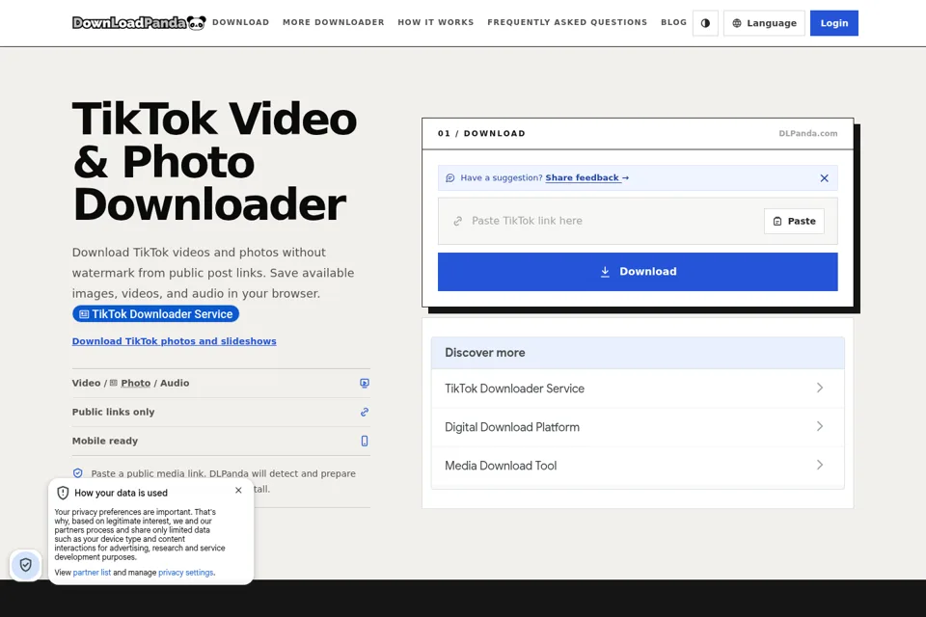Expand TikTok Downloader Service in Discover more
This screenshot has width=926, height=617.
click(x=638, y=389)
